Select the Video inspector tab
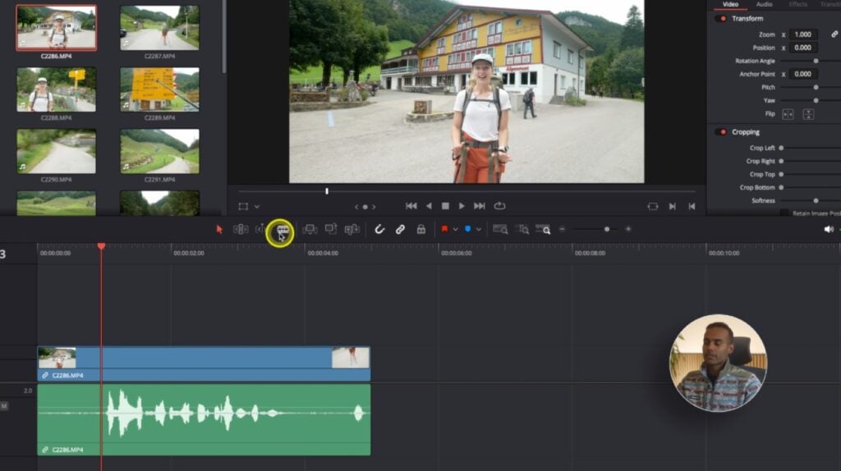Image resolution: width=841 pixels, height=471 pixels. (730, 4)
